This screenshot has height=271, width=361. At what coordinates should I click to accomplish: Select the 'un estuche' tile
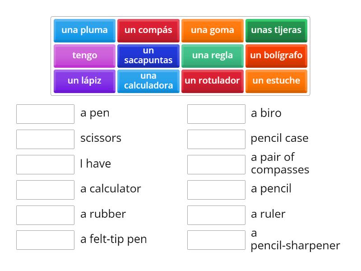coord(276,81)
